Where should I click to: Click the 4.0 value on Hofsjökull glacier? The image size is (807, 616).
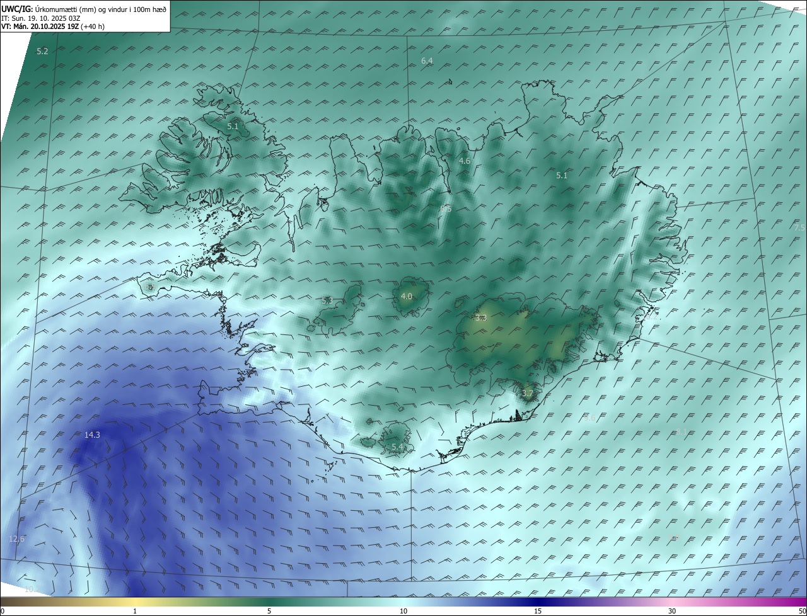[407, 296]
